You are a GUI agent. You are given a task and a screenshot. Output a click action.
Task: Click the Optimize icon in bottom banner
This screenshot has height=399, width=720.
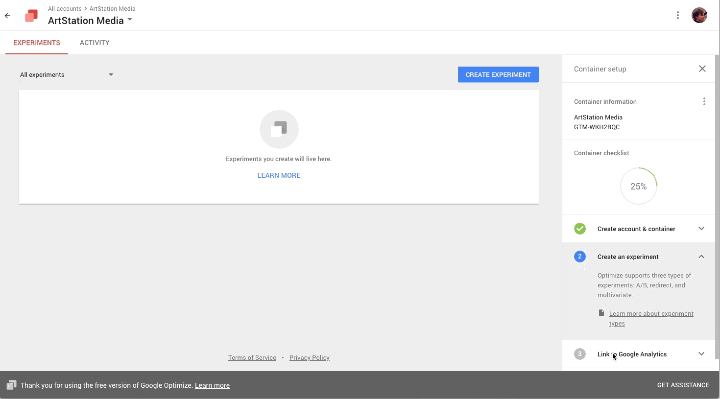(11, 385)
